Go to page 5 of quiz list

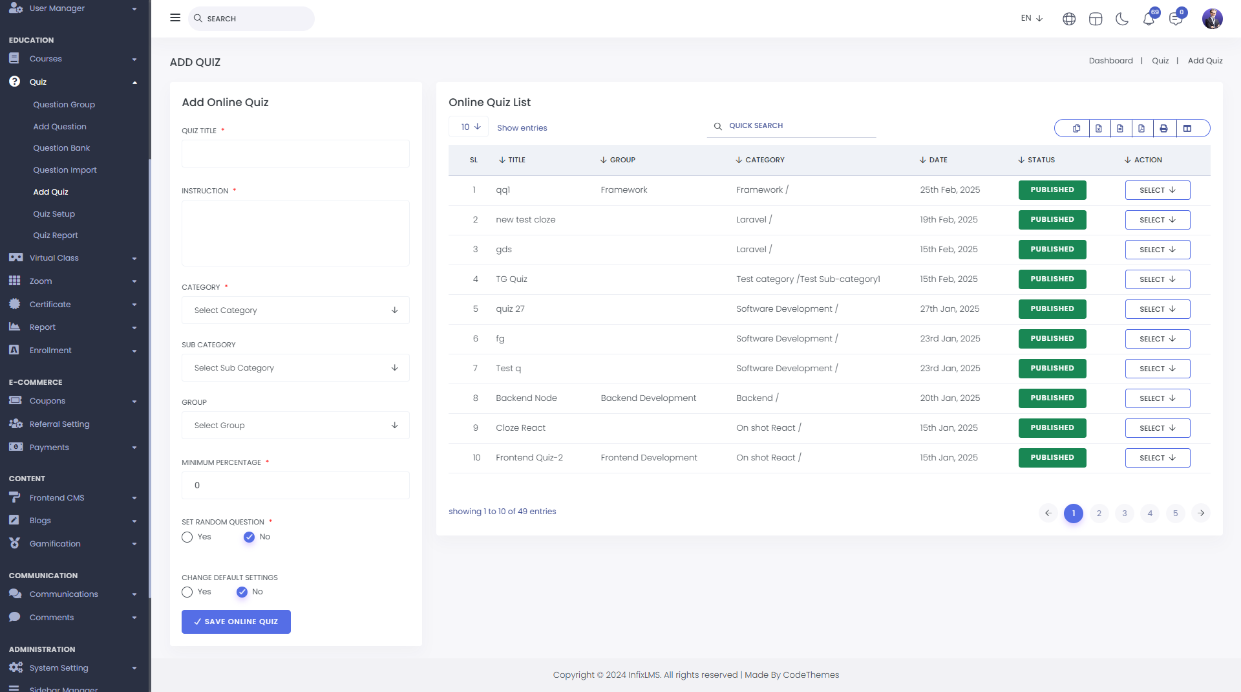(x=1175, y=514)
